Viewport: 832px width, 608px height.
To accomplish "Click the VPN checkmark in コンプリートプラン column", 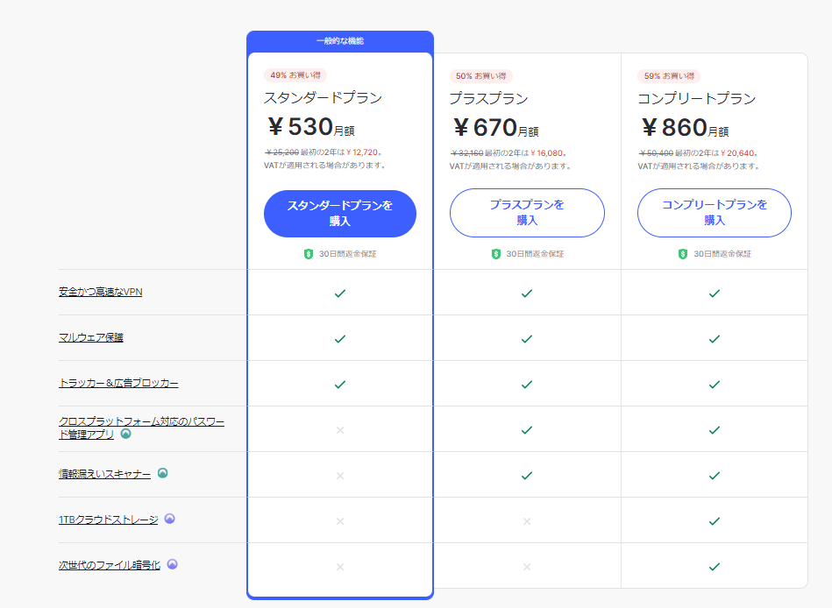I will pyautogui.click(x=714, y=293).
